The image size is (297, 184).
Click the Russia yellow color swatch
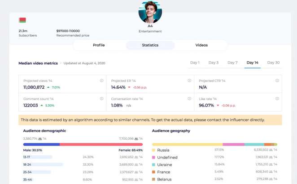(x=154, y=150)
